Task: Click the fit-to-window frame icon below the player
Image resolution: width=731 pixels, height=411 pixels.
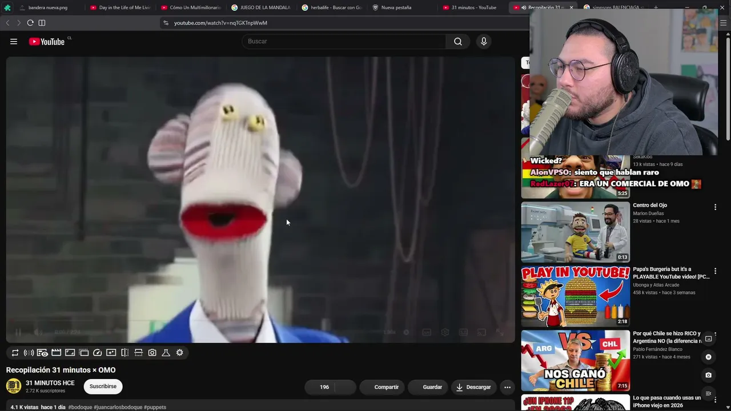Action: click(70, 353)
